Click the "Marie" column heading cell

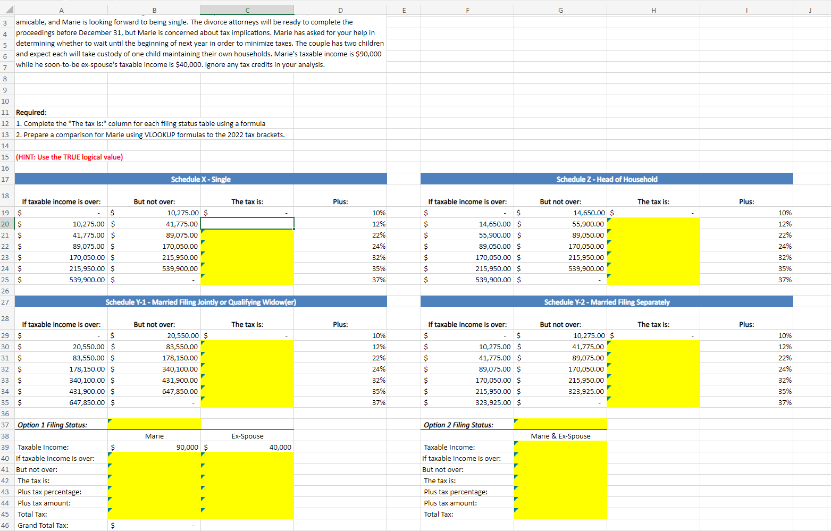pos(154,436)
